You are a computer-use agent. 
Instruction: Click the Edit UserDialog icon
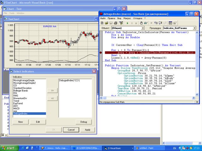click(170, 23)
